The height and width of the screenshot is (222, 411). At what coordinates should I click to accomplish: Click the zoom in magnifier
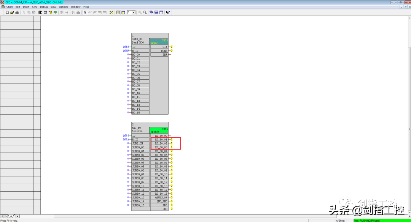click(140, 13)
